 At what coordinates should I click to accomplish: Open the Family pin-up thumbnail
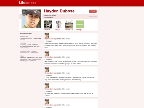pos(59,24)
